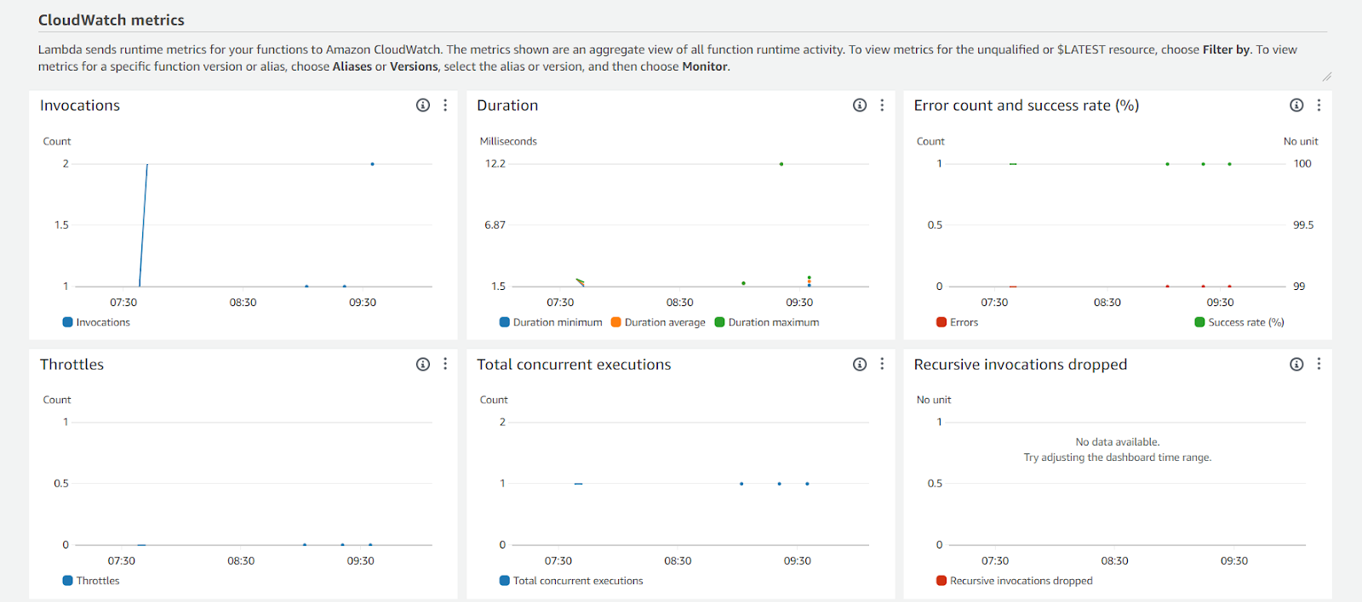Open the Duration widget actions menu

pyautogui.click(x=882, y=105)
